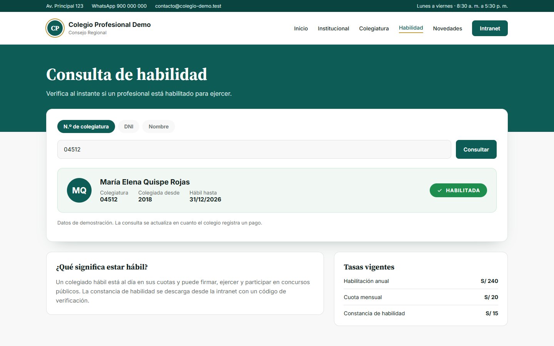Click the Habilitación anual fee row

coord(421,281)
